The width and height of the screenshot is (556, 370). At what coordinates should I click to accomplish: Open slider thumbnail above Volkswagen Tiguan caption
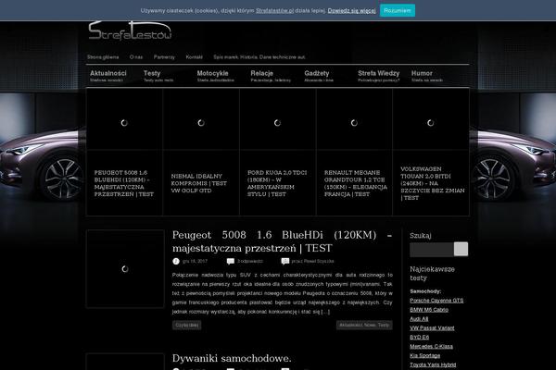tap(431, 119)
